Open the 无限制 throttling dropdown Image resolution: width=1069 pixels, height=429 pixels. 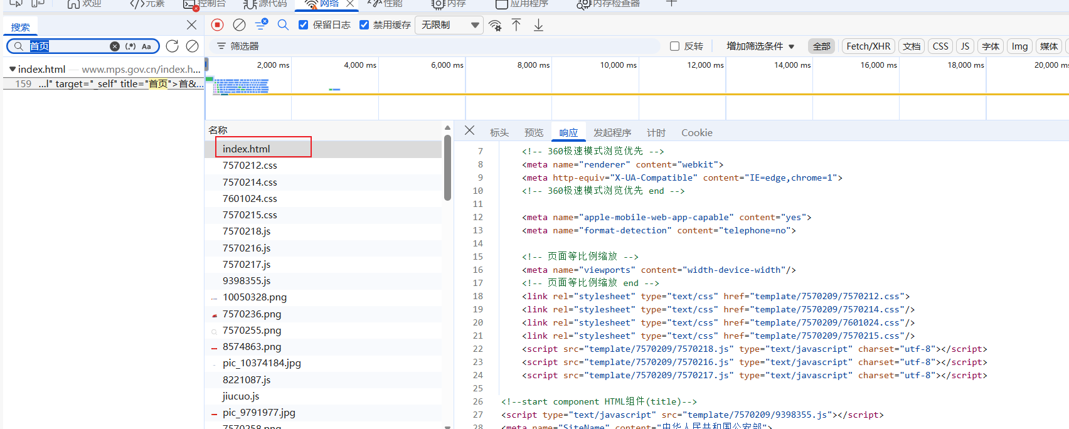(x=449, y=25)
